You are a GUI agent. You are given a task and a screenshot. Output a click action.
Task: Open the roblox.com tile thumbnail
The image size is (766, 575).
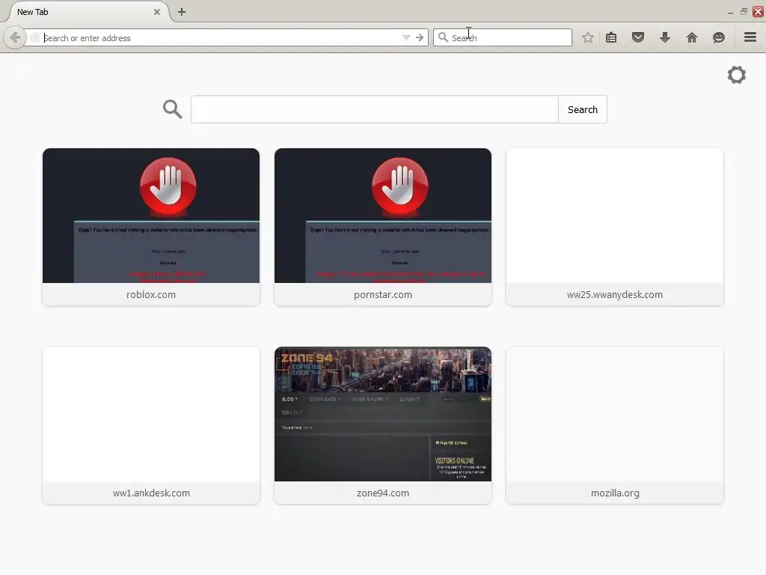coord(151,216)
